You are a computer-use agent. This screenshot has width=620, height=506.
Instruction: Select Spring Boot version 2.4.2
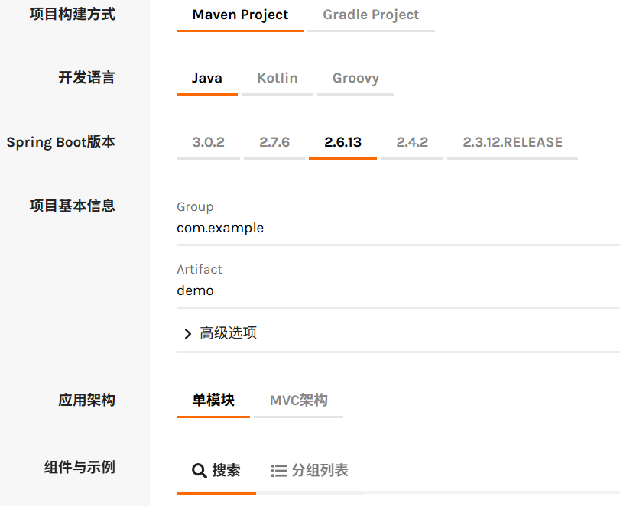pyautogui.click(x=412, y=142)
